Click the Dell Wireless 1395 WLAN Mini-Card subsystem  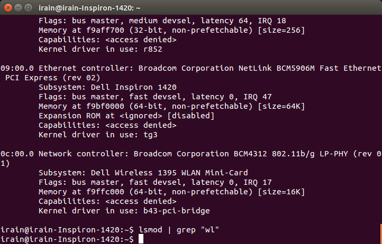[x=169, y=173]
